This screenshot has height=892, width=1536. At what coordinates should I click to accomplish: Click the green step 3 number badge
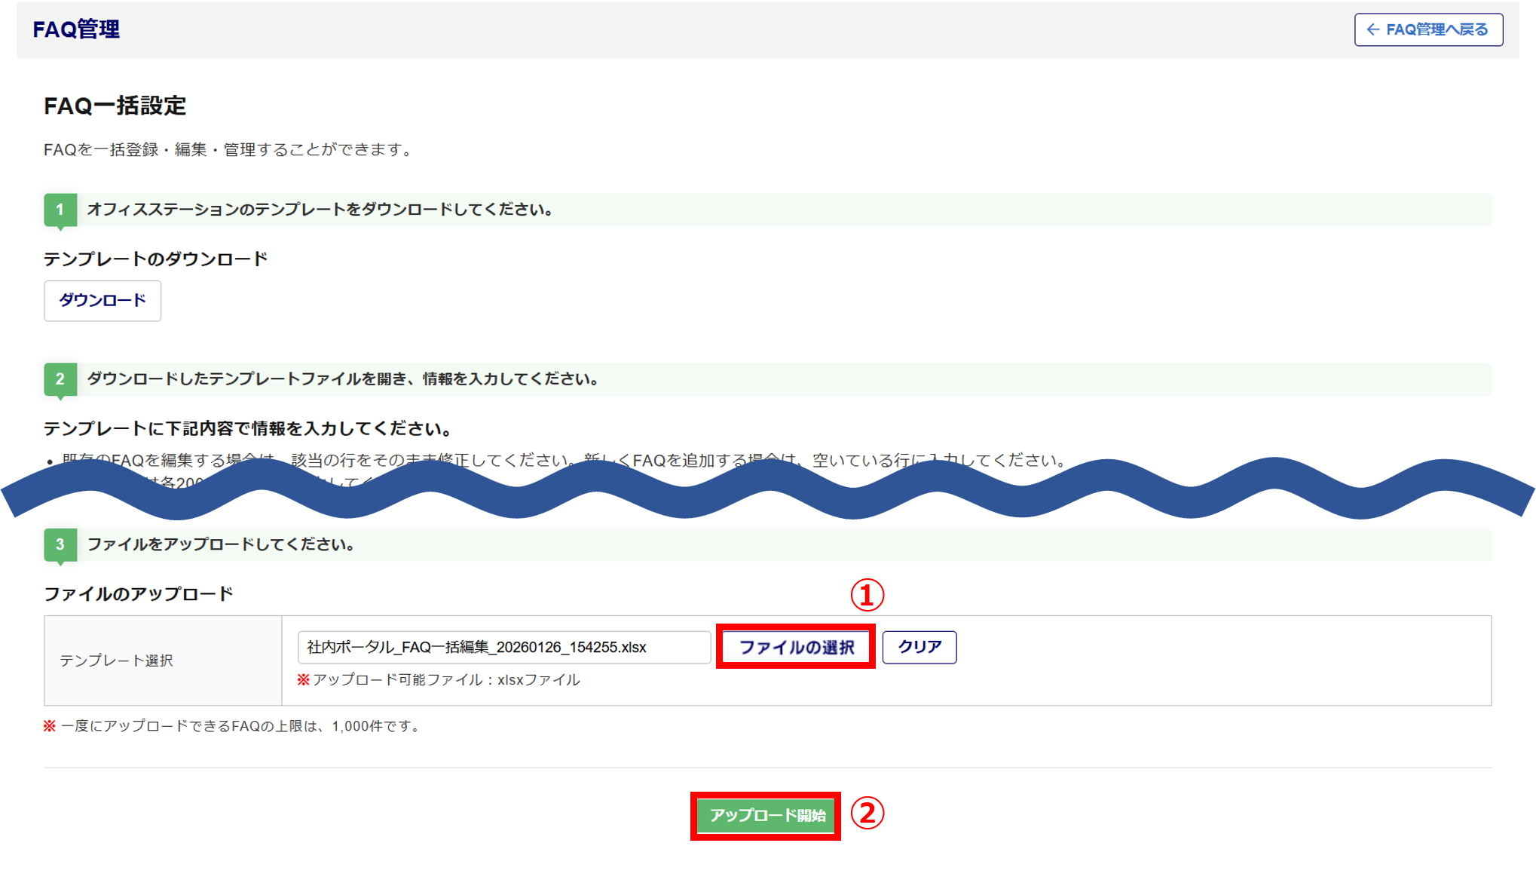[x=60, y=544]
